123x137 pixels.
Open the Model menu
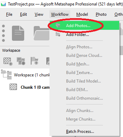point(82,14)
